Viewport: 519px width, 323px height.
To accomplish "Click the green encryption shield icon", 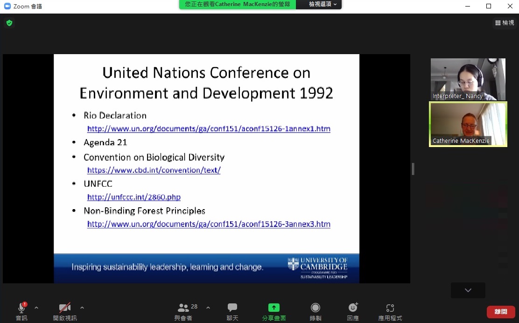I will (x=9, y=23).
